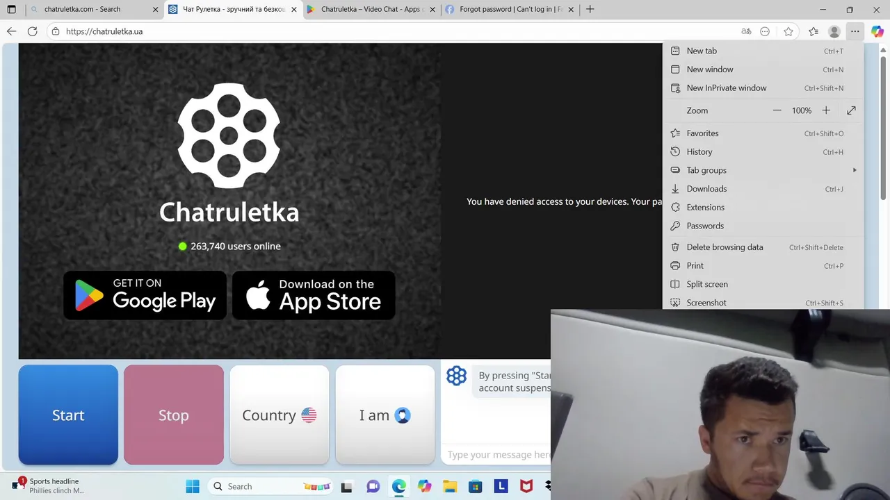Click the Get it on Google Play badge
The height and width of the screenshot is (500, 890).
[145, 295]
